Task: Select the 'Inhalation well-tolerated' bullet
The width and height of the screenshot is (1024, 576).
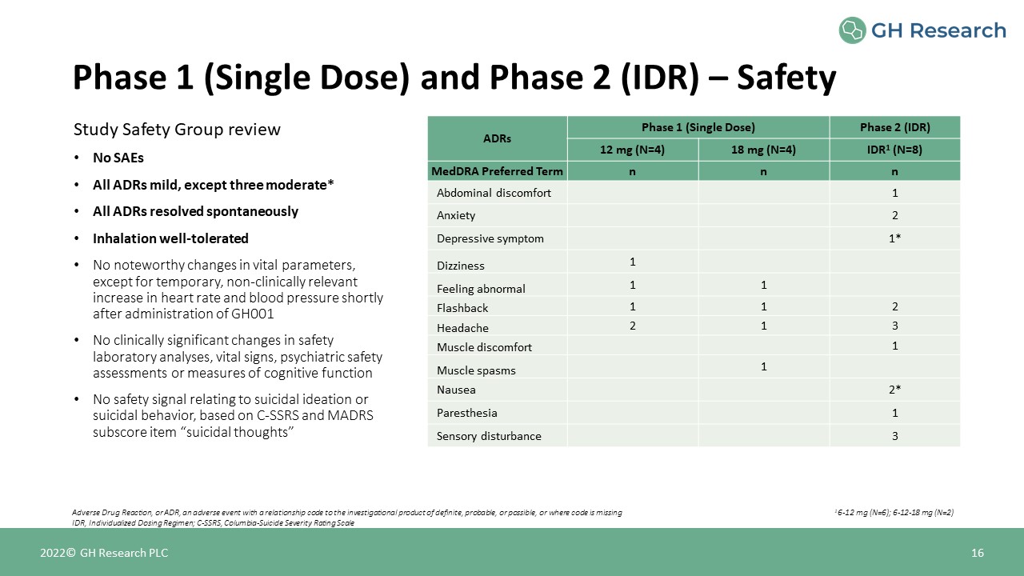Action: pos(170,238)
